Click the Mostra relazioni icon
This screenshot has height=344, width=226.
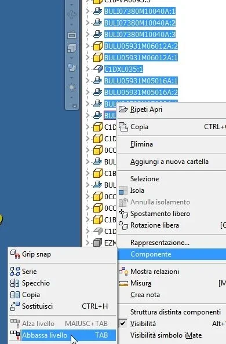tap(123, 272)
